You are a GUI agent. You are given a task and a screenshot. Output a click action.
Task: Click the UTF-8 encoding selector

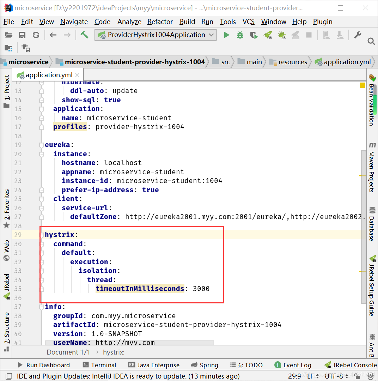336,376
